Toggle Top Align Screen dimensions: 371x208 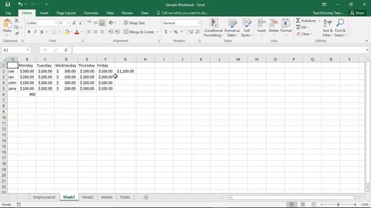coord(89,23)
